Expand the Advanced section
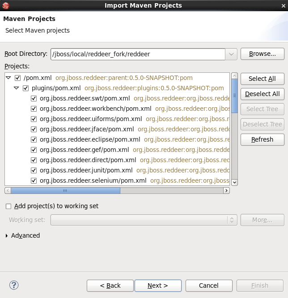 point(7,235)
